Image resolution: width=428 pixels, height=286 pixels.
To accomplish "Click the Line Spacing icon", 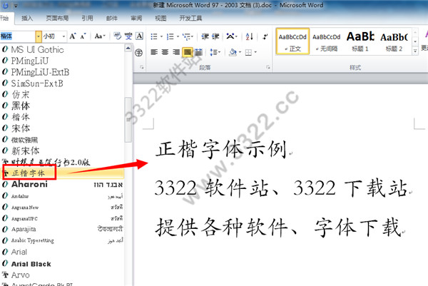I will click(213, 52).
